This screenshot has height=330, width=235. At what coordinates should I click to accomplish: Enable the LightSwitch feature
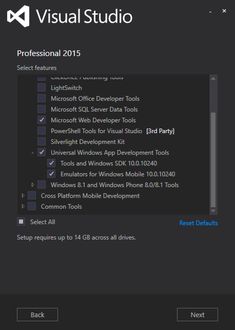coord(41,87)
